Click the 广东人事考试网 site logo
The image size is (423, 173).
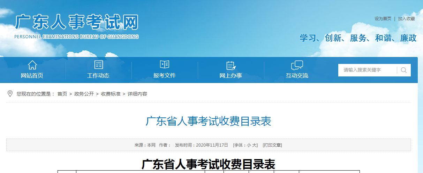77,23
